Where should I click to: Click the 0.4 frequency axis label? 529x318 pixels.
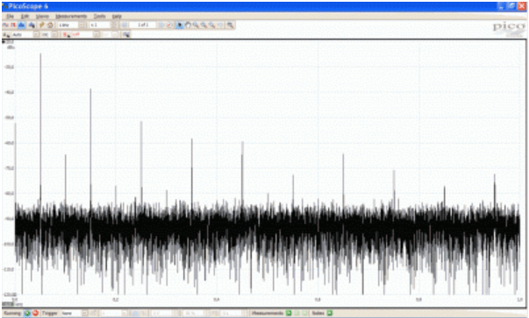217,300
